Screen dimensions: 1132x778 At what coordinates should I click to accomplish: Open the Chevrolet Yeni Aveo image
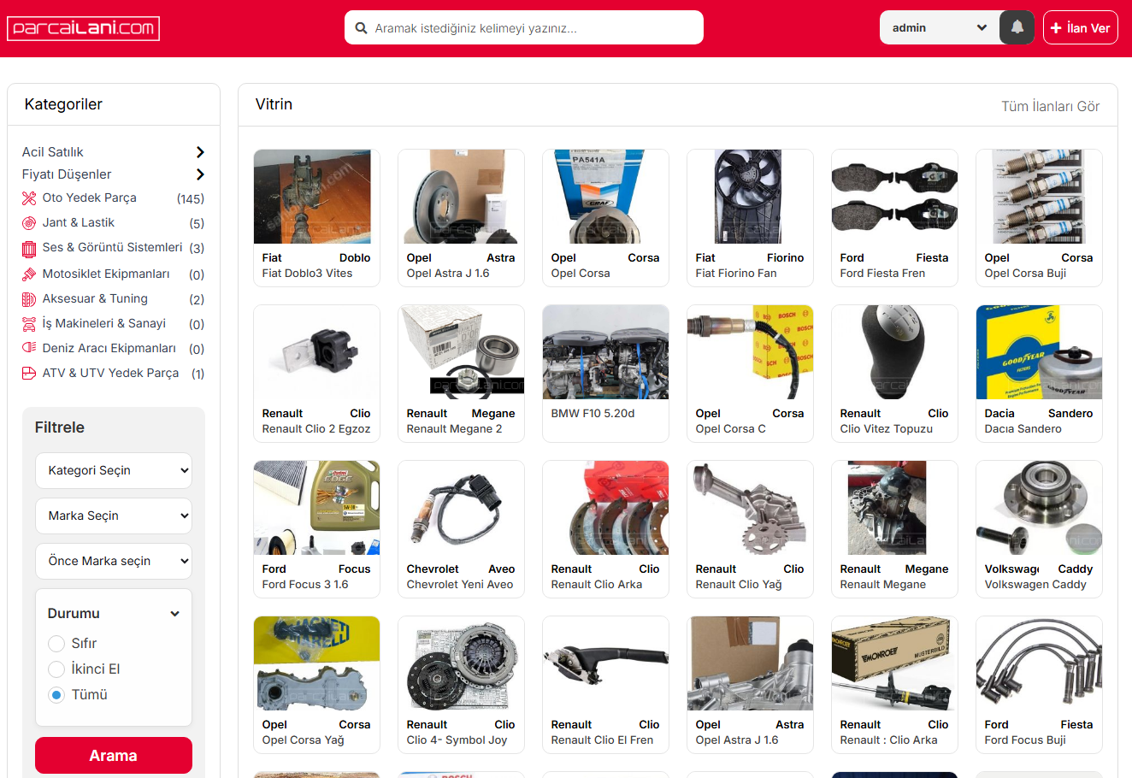[462, 508]
